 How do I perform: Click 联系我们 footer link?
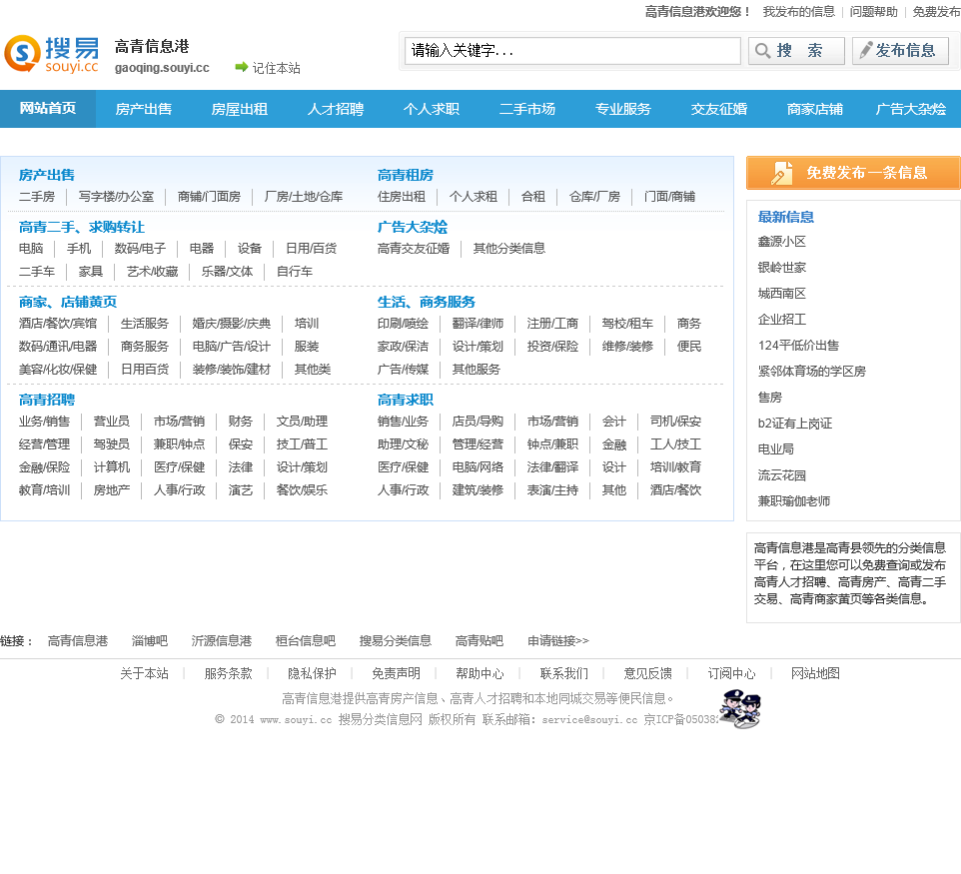tap(563, 673)
